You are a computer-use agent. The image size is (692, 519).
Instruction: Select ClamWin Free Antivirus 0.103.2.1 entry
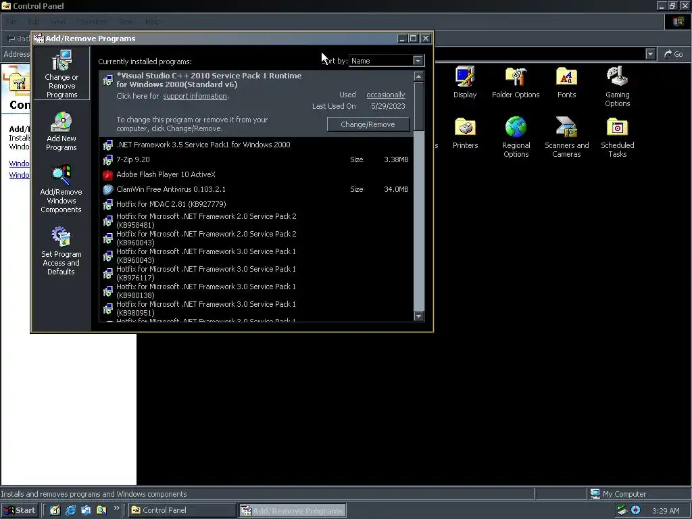[256, 189]
